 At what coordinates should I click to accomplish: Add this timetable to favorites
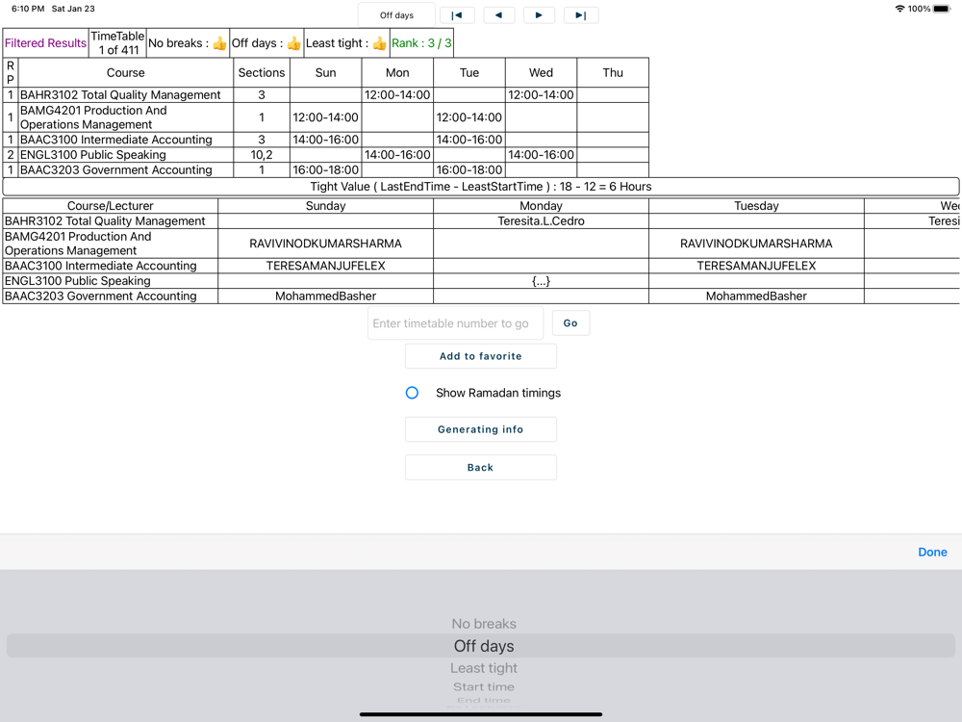click(480, 356)
